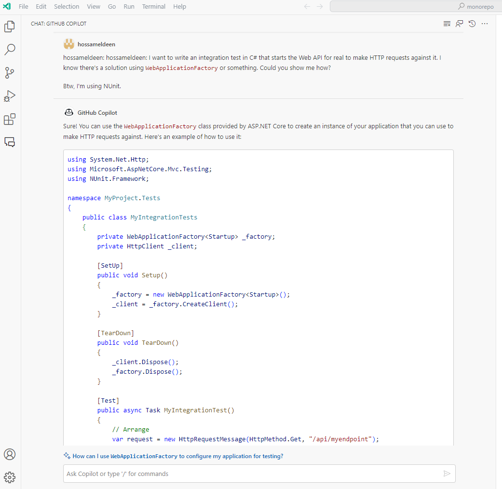
Task: Click the send arrow in chat input
Action: [x=447, y=474]
